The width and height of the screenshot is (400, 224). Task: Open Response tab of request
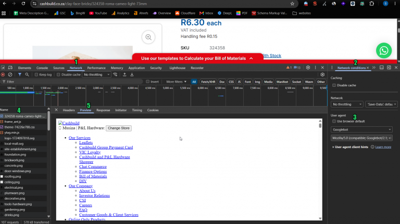pos(103,110)
